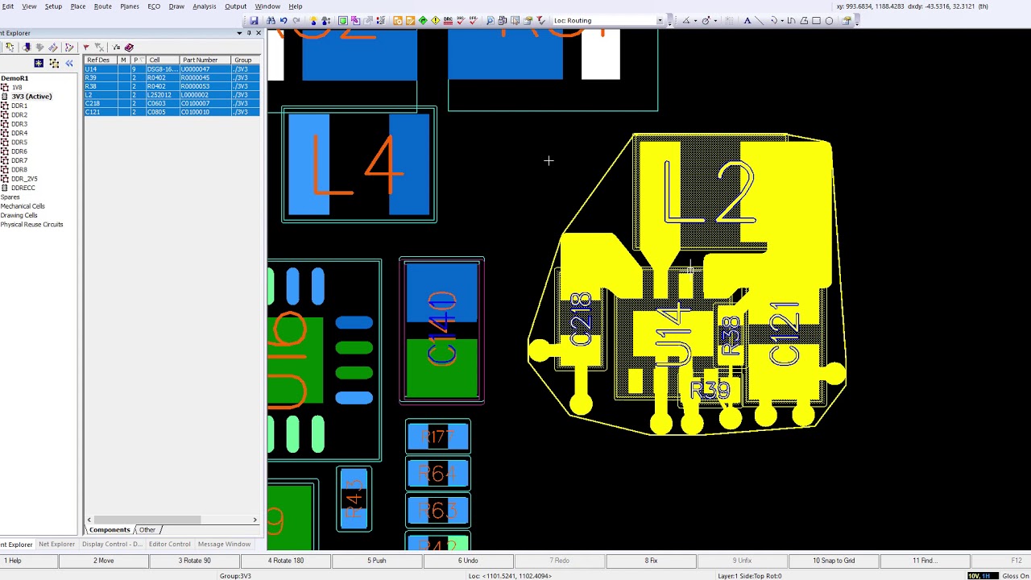Select Mechanical Cells in the tree
1031x580 pixels.
[23, 206]
